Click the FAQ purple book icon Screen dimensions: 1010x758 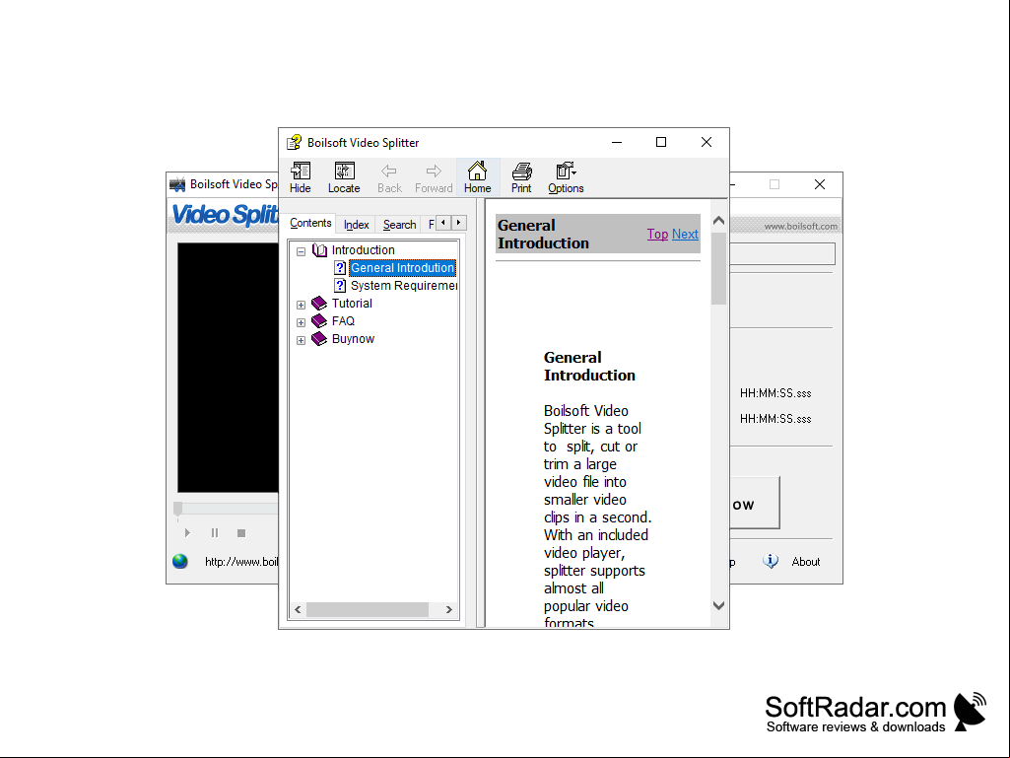point(319,321)
